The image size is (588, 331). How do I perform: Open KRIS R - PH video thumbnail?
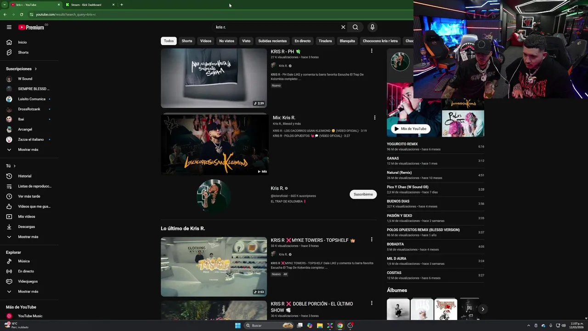click(214, 78)
